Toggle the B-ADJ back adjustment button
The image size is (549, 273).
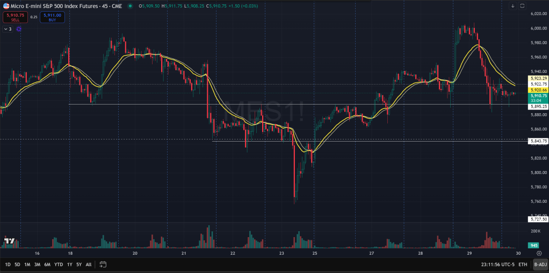[540, 264]
